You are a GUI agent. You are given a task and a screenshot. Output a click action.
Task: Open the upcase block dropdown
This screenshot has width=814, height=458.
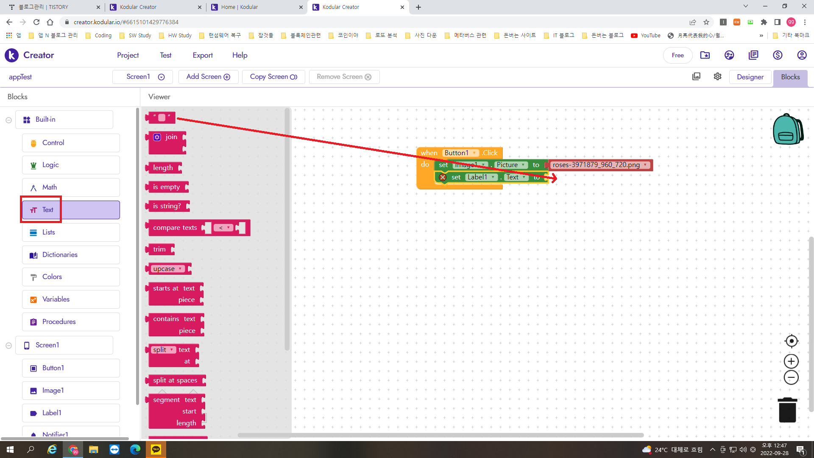point(180,269)
